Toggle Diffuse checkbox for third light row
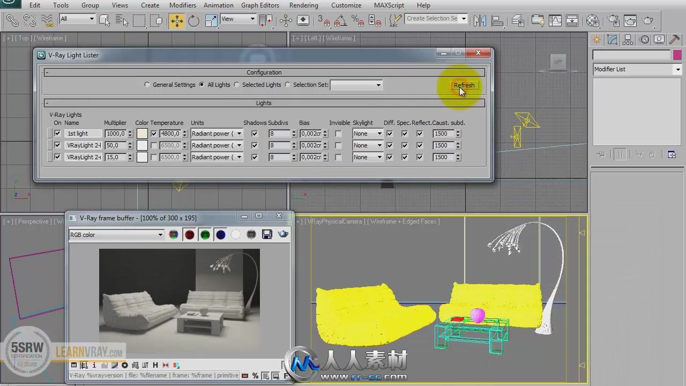 point(390,157)
